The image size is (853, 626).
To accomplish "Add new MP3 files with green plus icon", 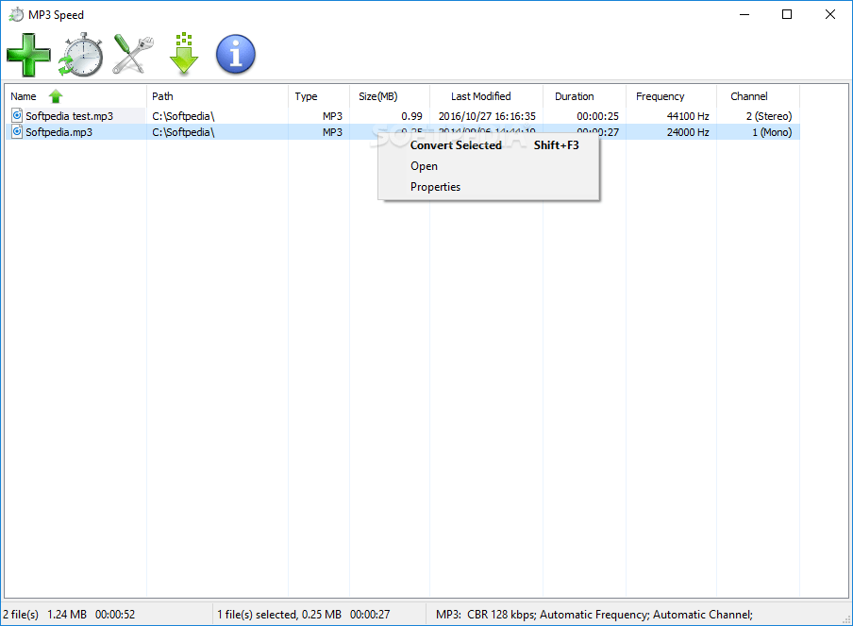I will pos(28,54).
